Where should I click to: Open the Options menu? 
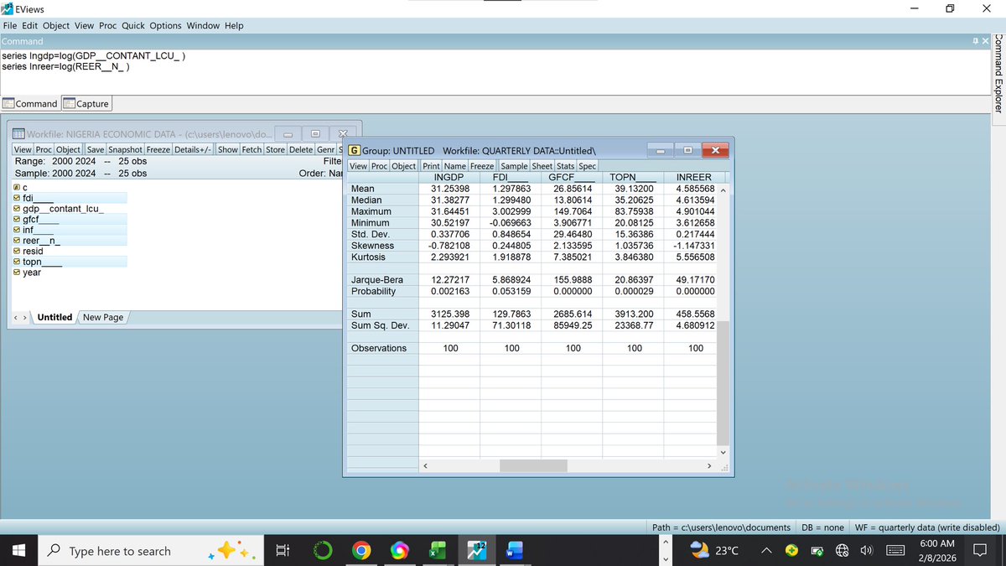pos(165,25)
